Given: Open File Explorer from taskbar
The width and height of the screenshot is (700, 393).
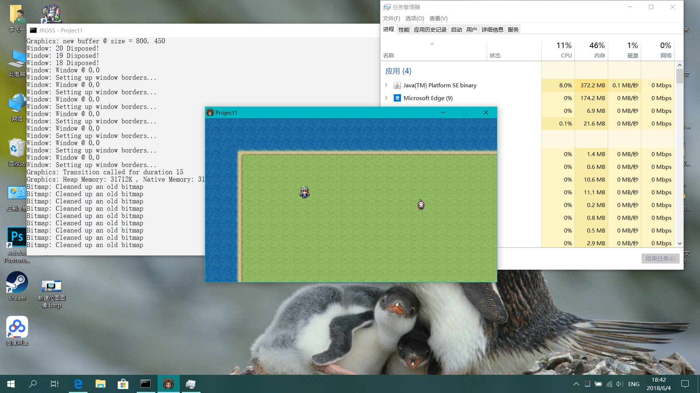Looking at the screenshot, I should [100, 384].
